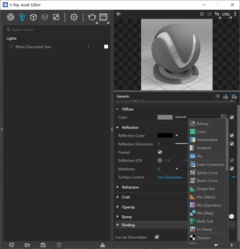Collapse the Reflection section
The height and width of the screenshot is (249, 240).
point(117,127)
